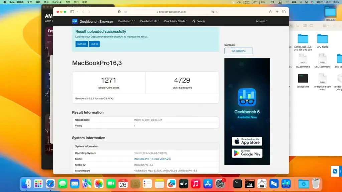Open FaceTime from the Dock

[x=111, y=184]
